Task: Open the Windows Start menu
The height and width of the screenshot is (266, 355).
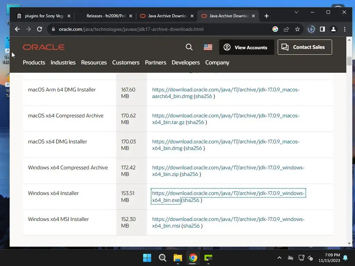Action: (147, 258)
